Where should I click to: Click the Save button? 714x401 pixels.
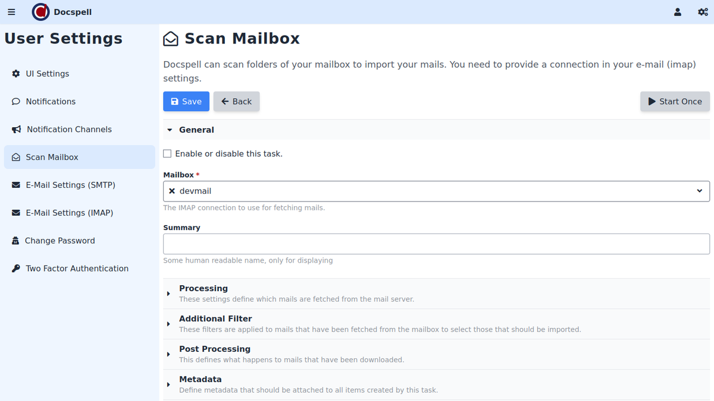pos(186,102)
